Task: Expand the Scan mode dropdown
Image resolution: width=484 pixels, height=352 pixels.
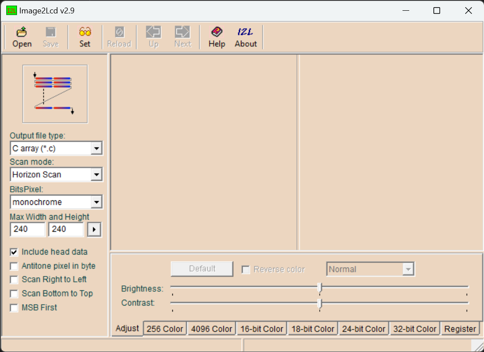Action: tap(96, 174)
